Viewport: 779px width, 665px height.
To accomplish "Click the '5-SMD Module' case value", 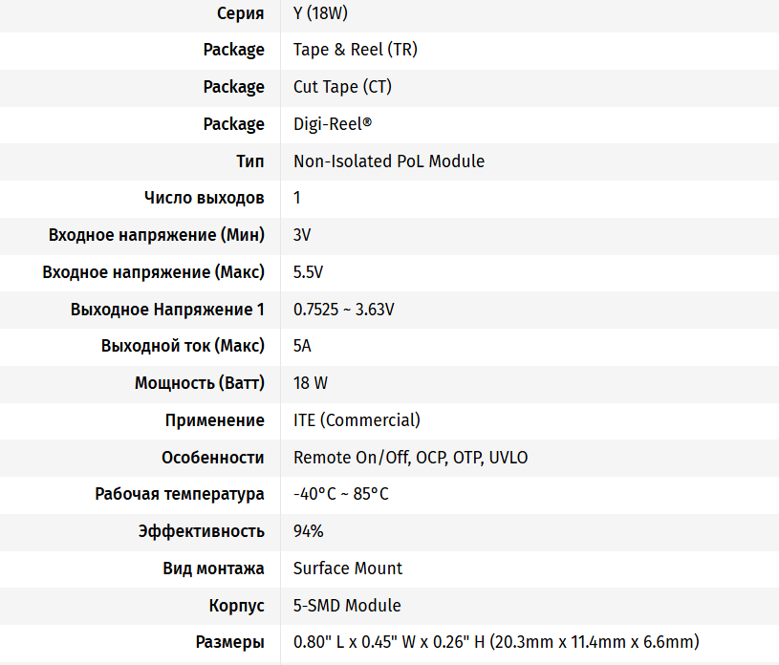I will [347, 606].
